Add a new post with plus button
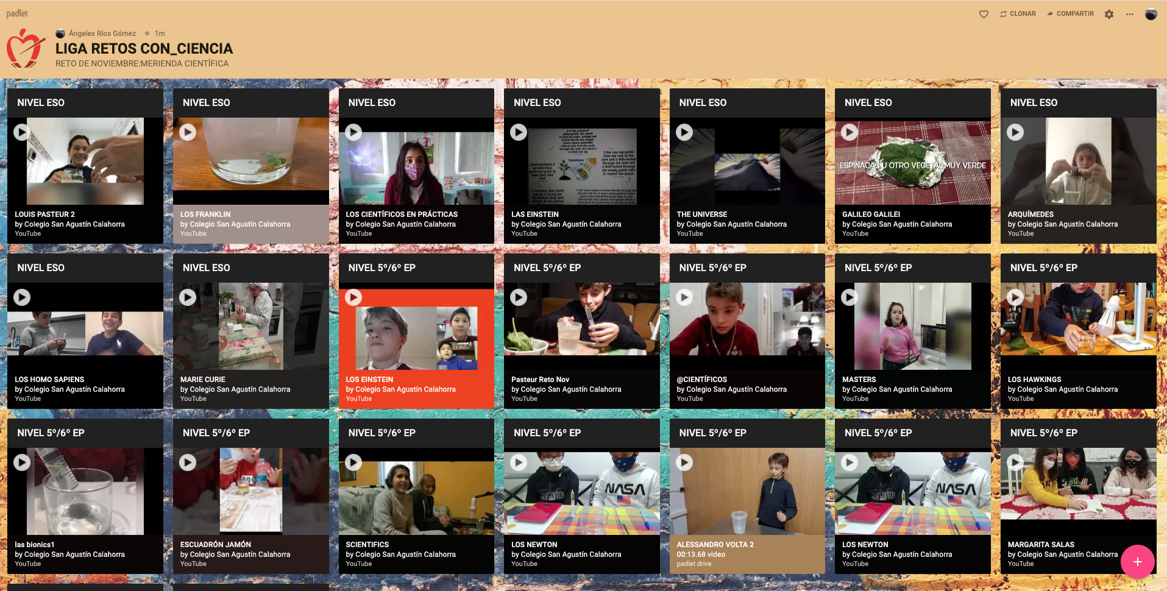1167x591 pixels. (1137, 561)
